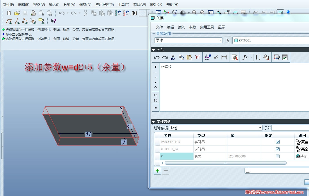
Task: Insert divide operator into relation
Action: tap(155, 82)
